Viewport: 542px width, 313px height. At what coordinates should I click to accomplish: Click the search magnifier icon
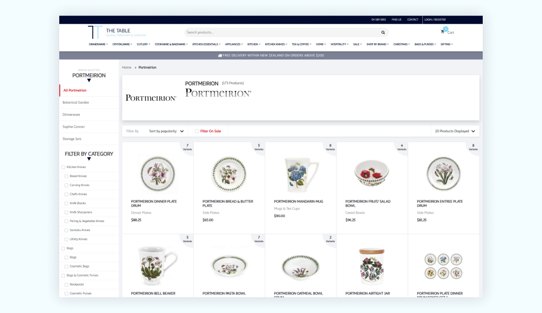(x=383, y=32)
